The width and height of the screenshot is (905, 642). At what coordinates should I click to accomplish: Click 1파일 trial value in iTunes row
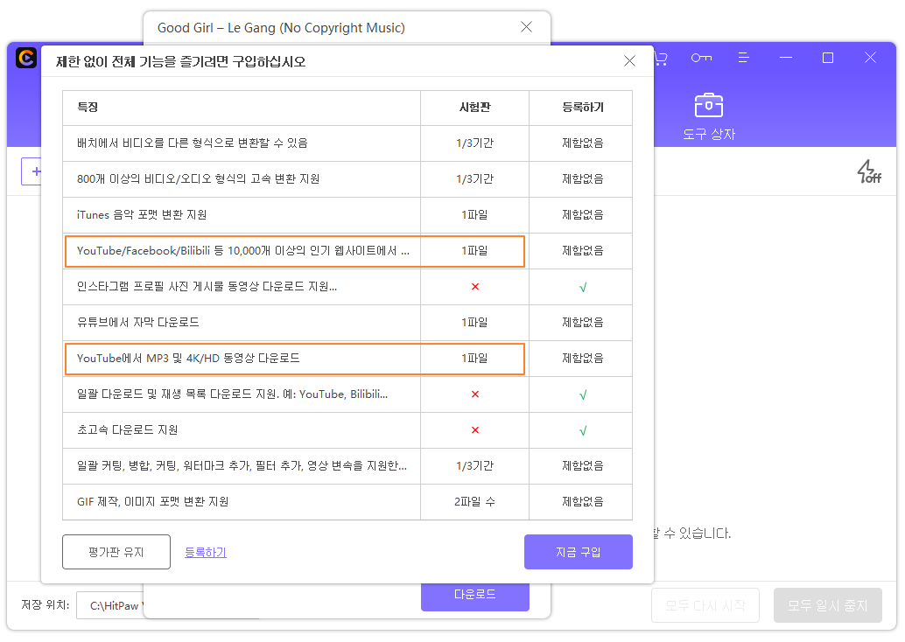click(474, 214)
